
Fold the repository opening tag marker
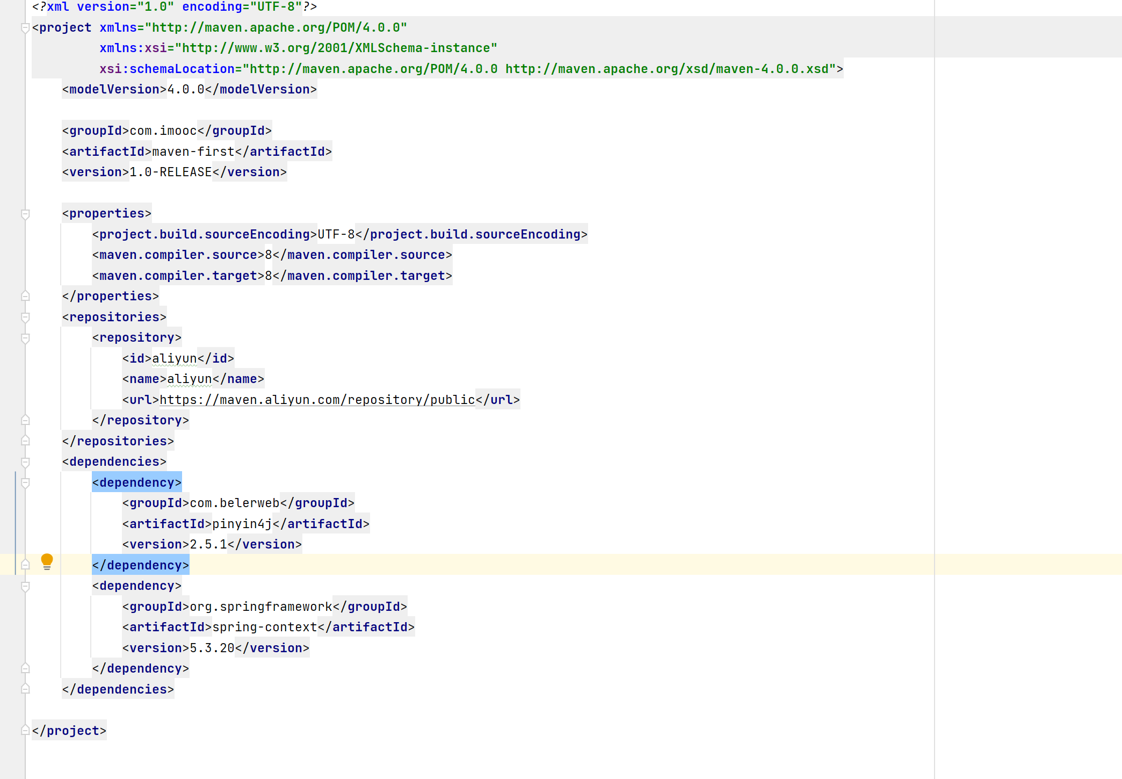[x=25, y=338]
